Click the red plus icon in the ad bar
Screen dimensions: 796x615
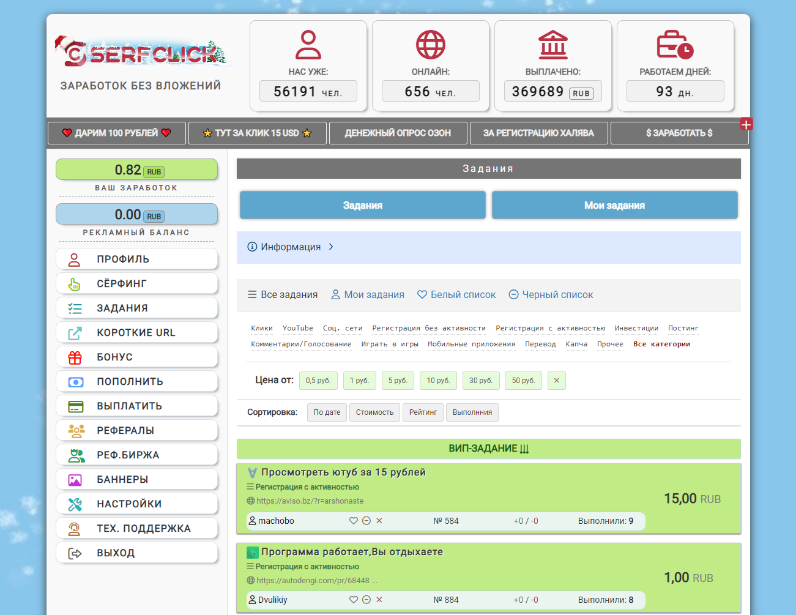click(746, 124)
